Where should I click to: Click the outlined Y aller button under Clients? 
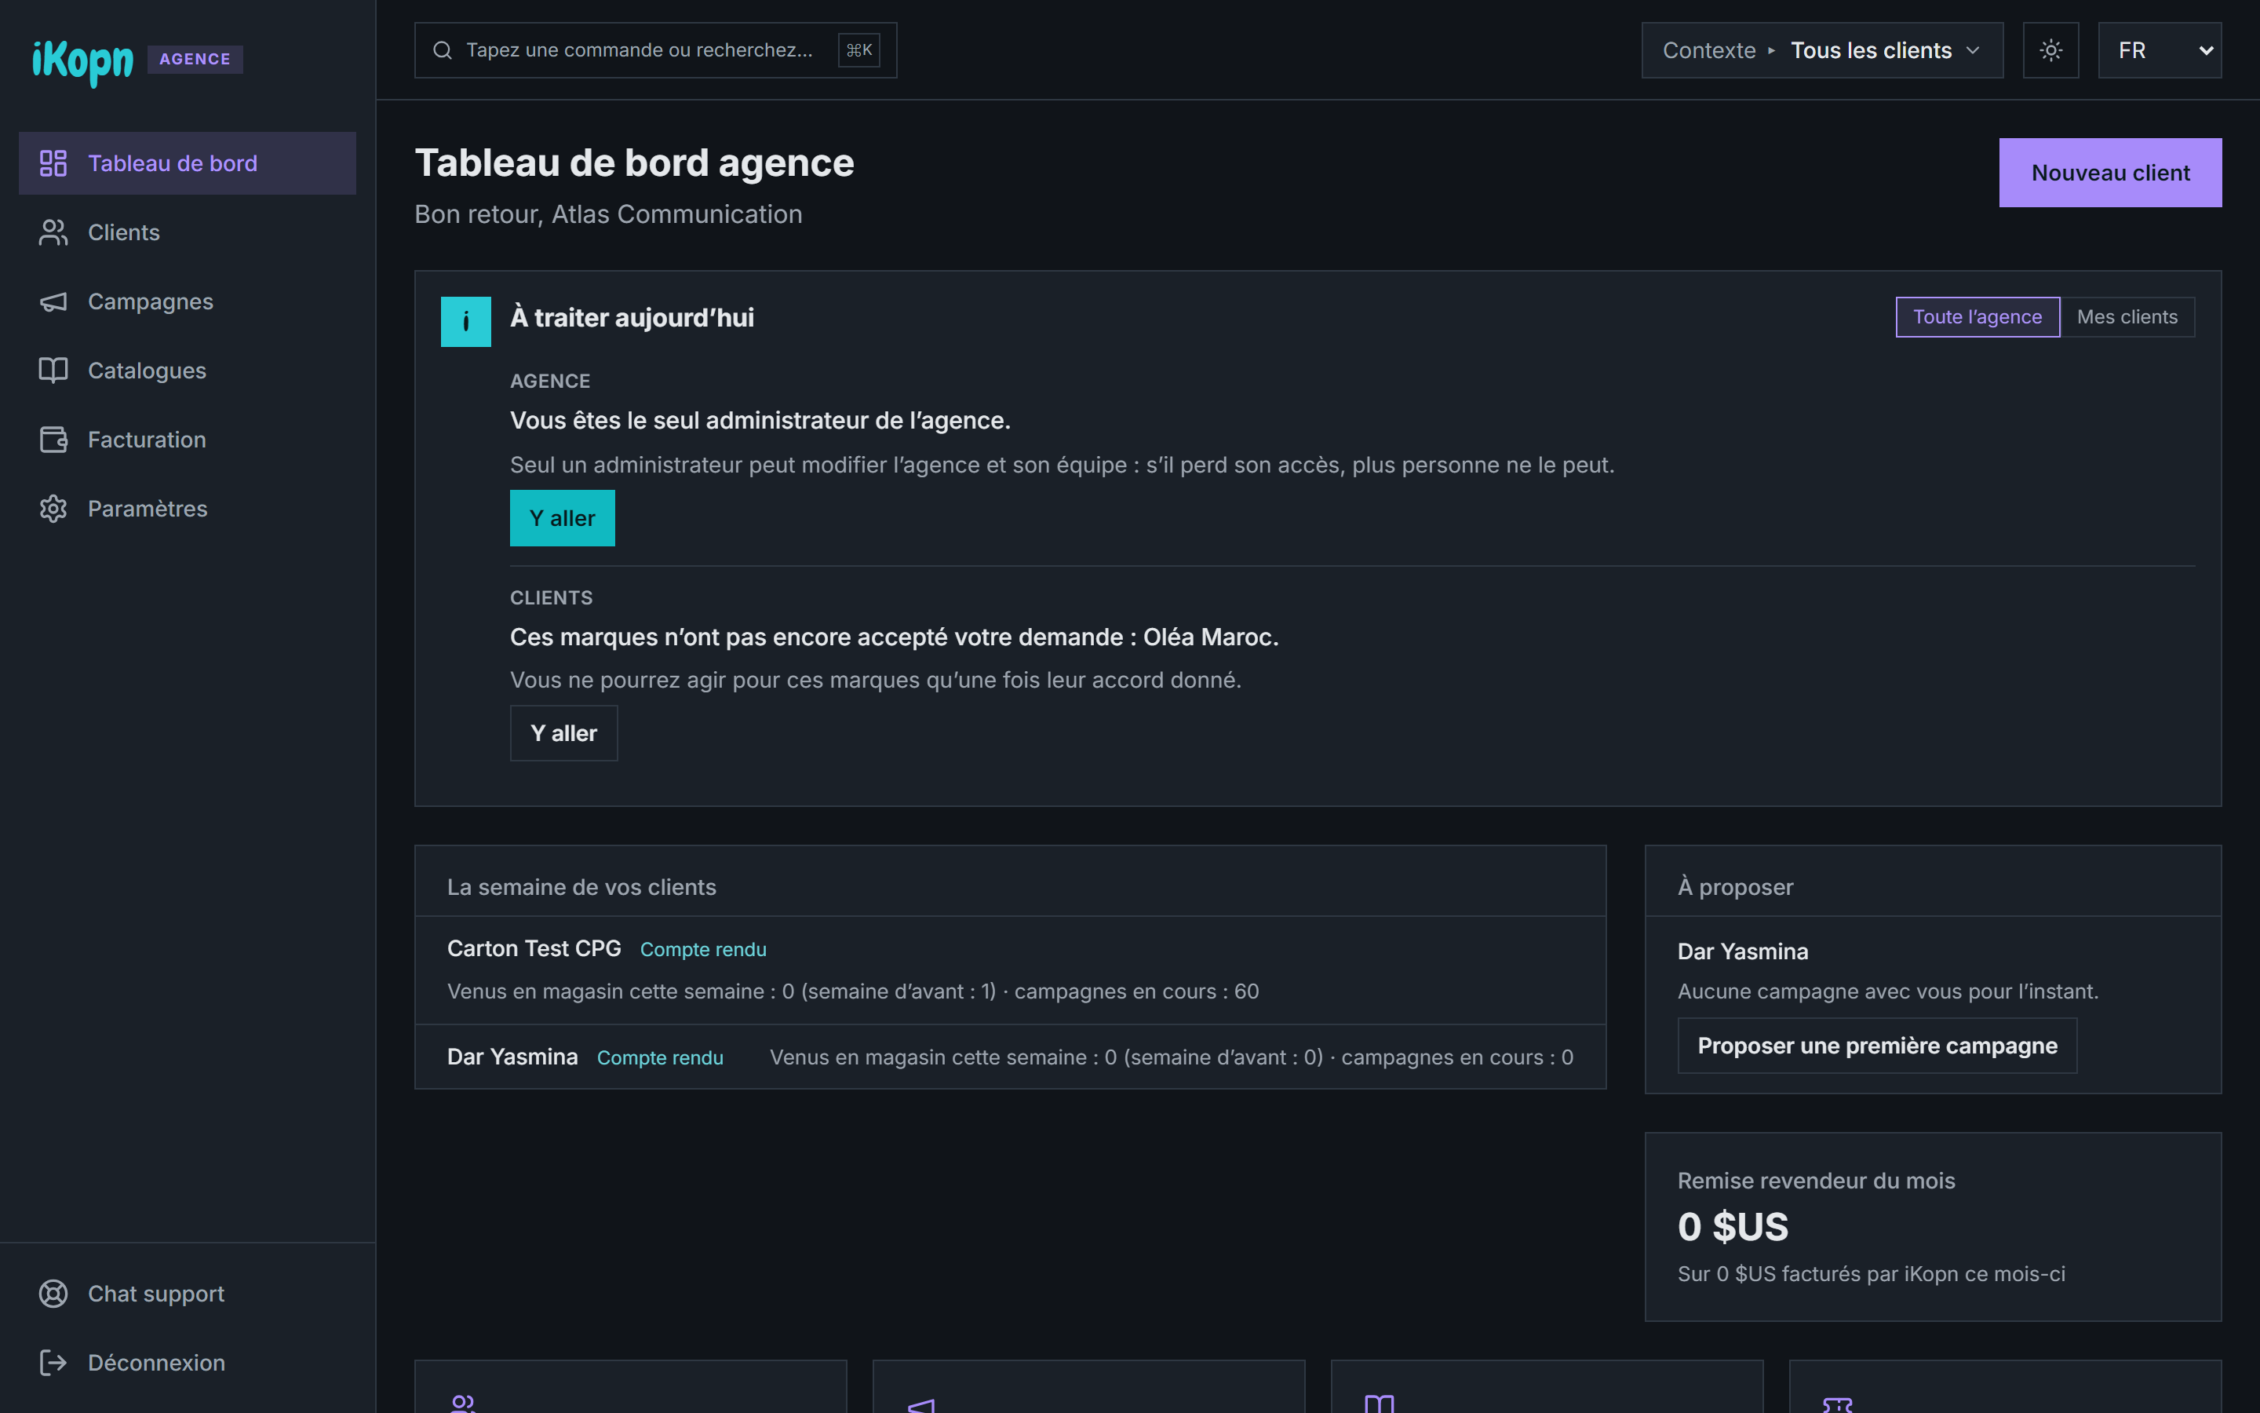tap(563, 734)
